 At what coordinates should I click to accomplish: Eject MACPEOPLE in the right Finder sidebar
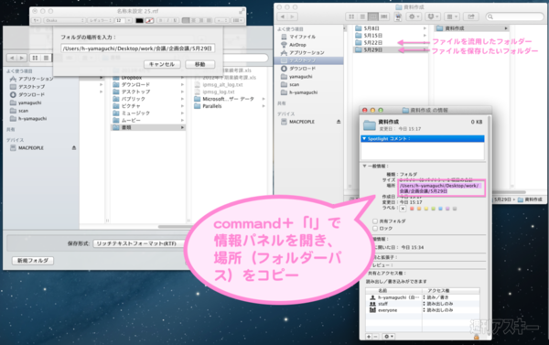pyautogui.click(x=339, y=122)
